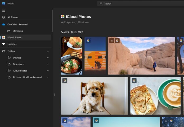This screenshot has width=184, height=127.
Task: Expand the iCloud Photos folder chevron
Action: pos(48,71)
